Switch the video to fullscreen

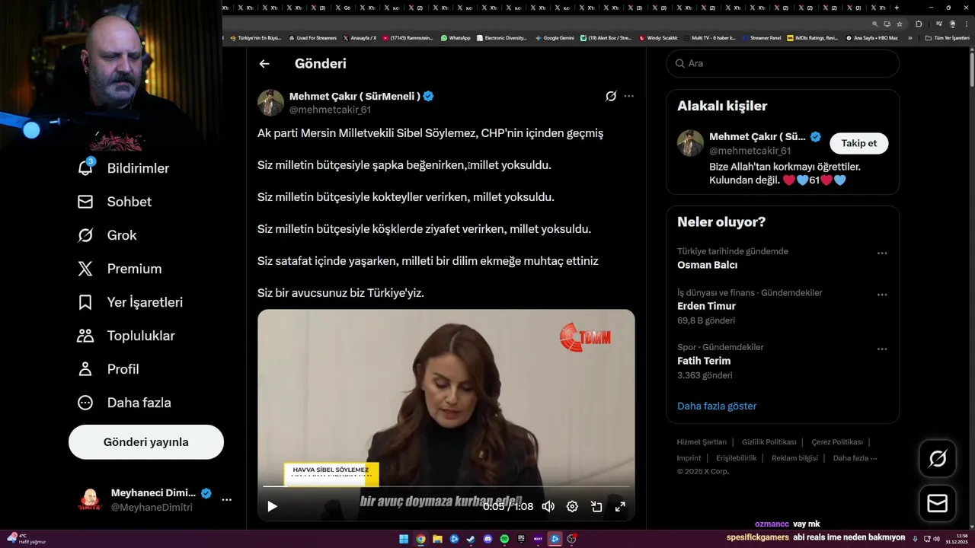point(620,506)
